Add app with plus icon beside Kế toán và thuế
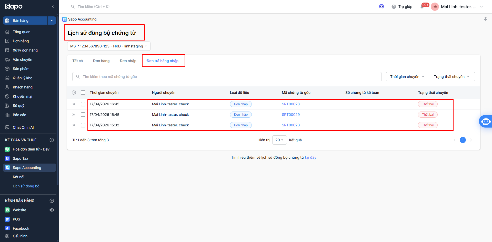Viewport: 492px width, 242px height. [x=52, y=140]
